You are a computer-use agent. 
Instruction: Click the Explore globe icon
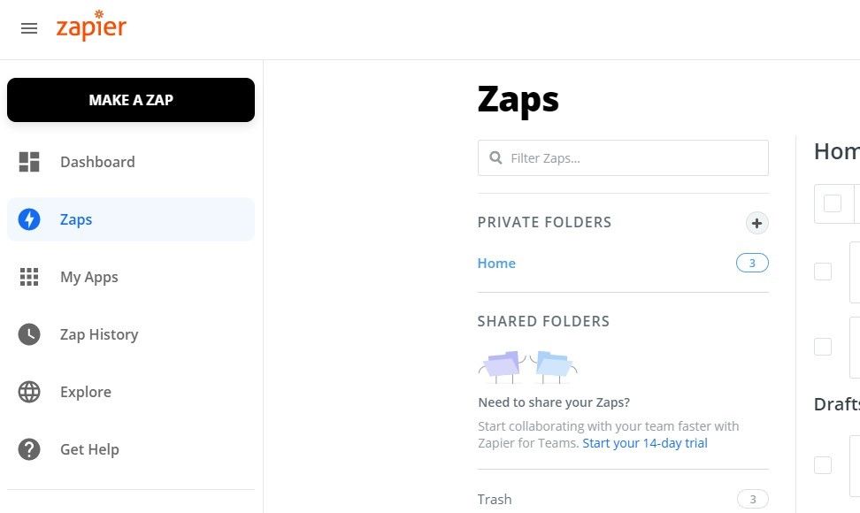coord(29,392)
